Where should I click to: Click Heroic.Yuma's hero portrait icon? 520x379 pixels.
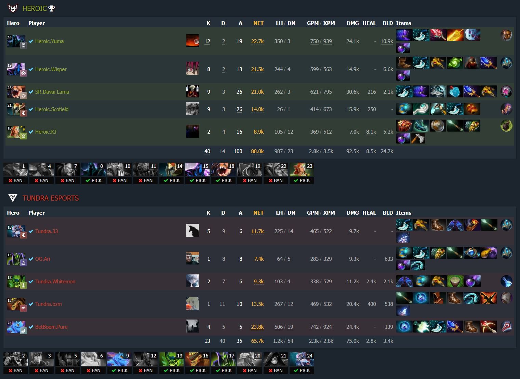tap(16, 41)
